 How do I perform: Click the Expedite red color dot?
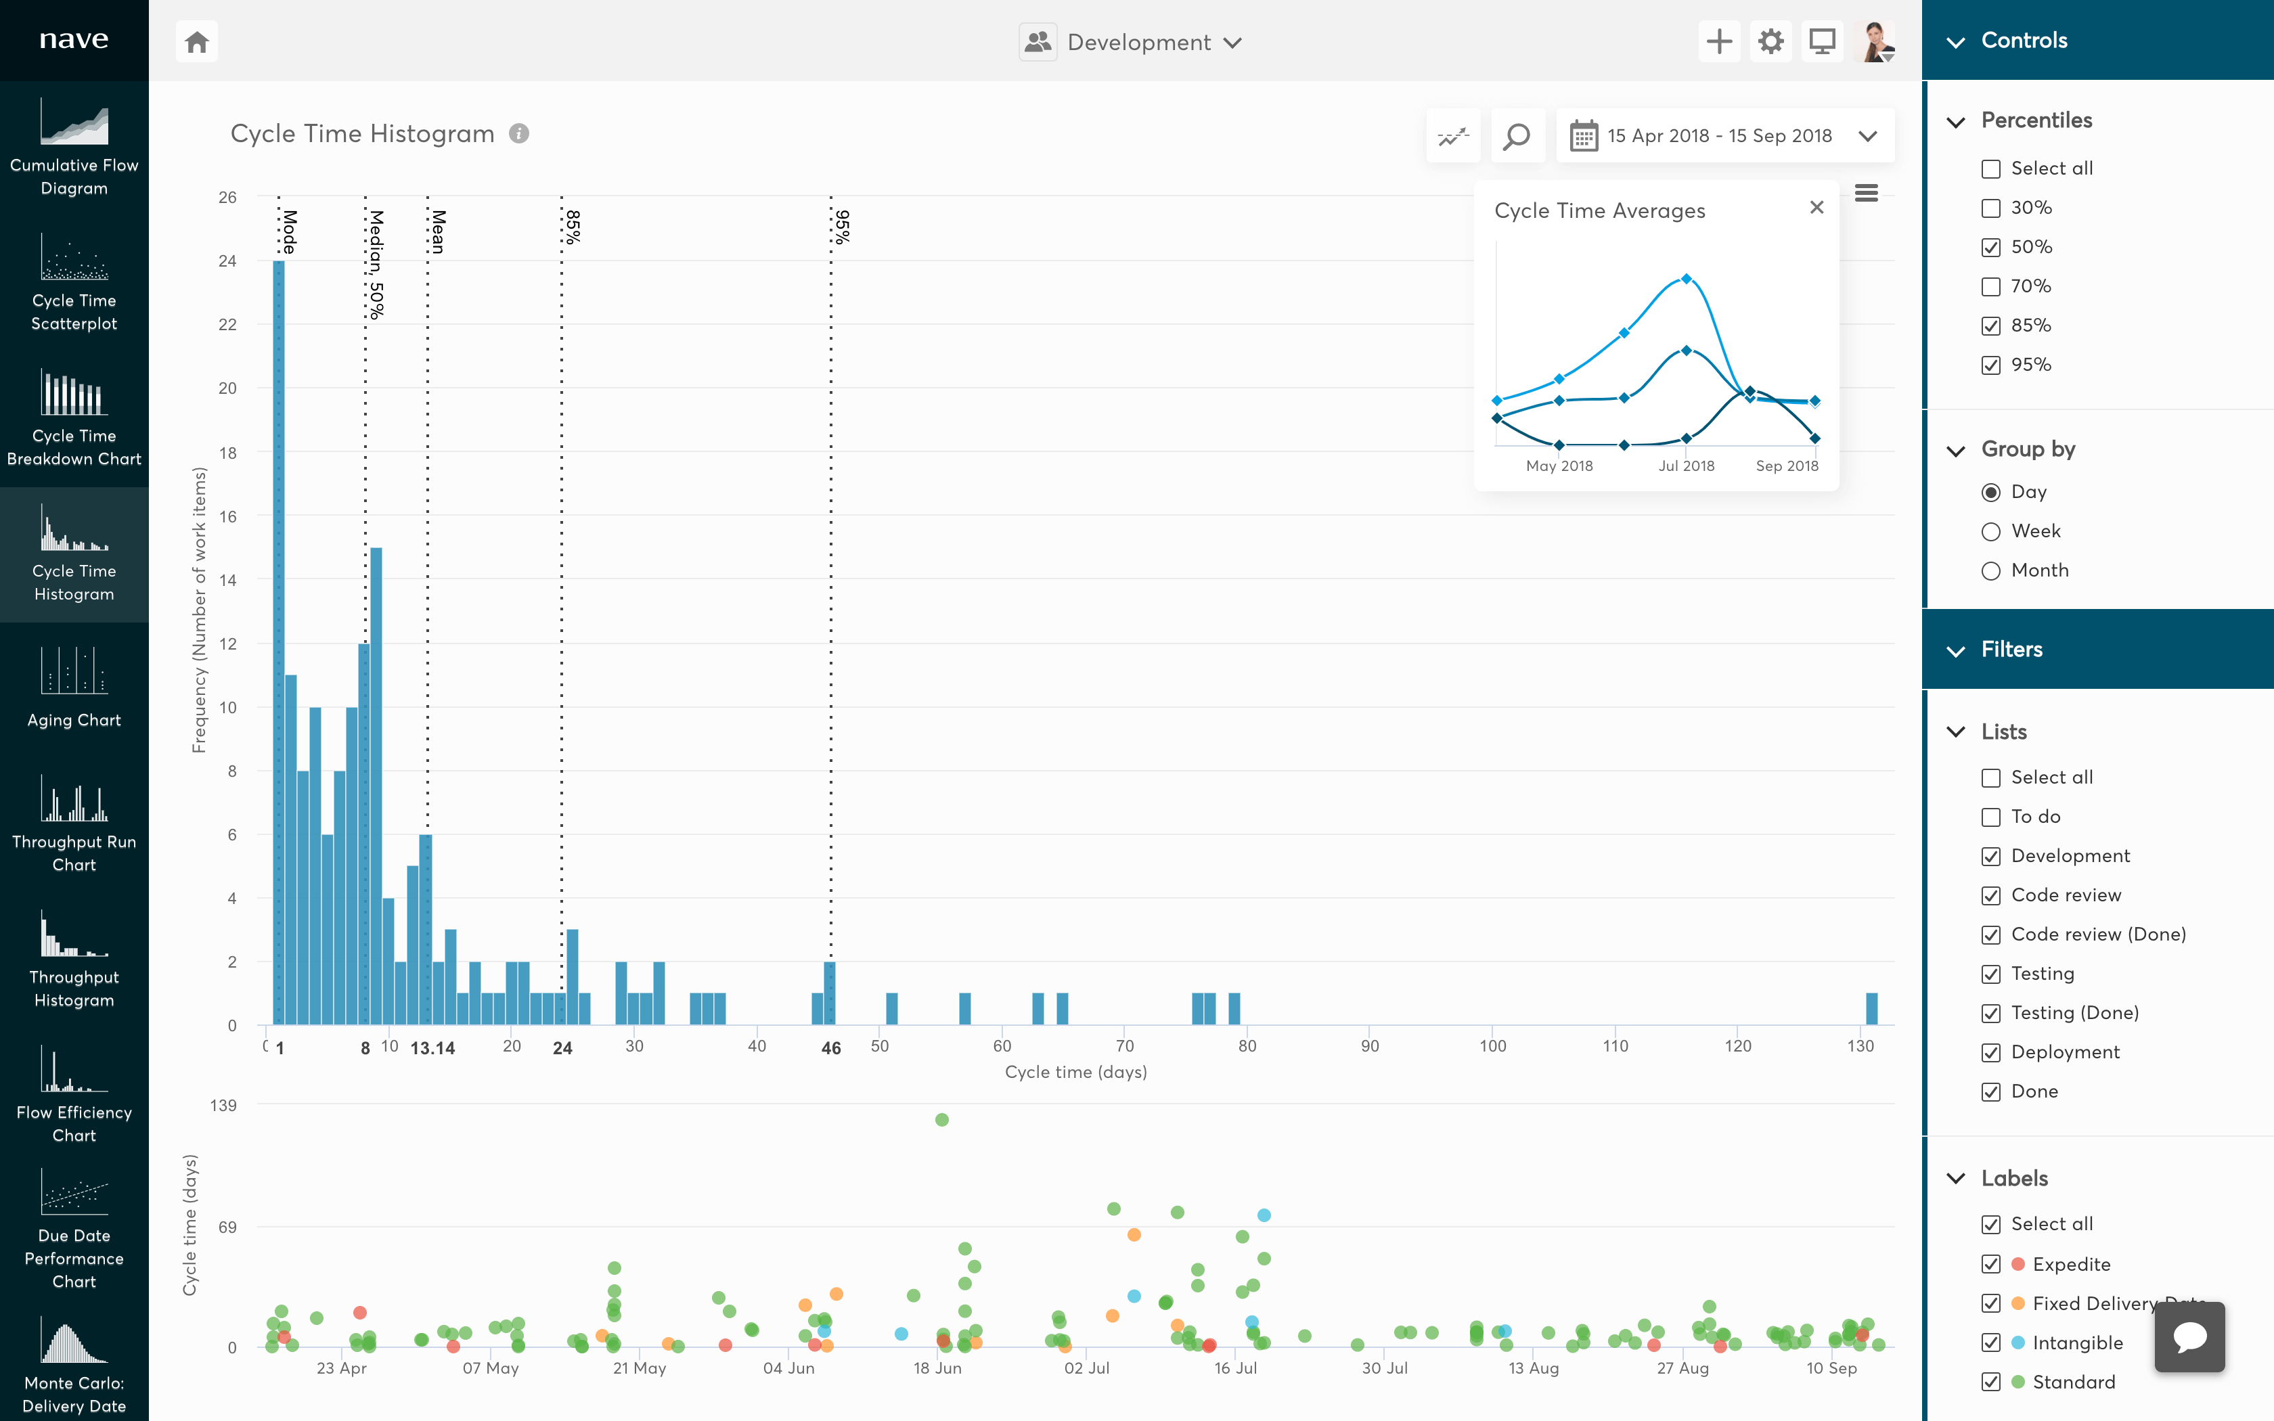click(x=2018, y=1264)
